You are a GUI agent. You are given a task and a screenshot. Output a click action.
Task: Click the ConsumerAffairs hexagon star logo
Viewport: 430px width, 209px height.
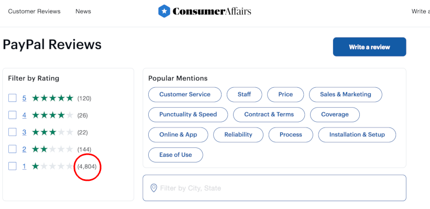click(x=164, y=11)
